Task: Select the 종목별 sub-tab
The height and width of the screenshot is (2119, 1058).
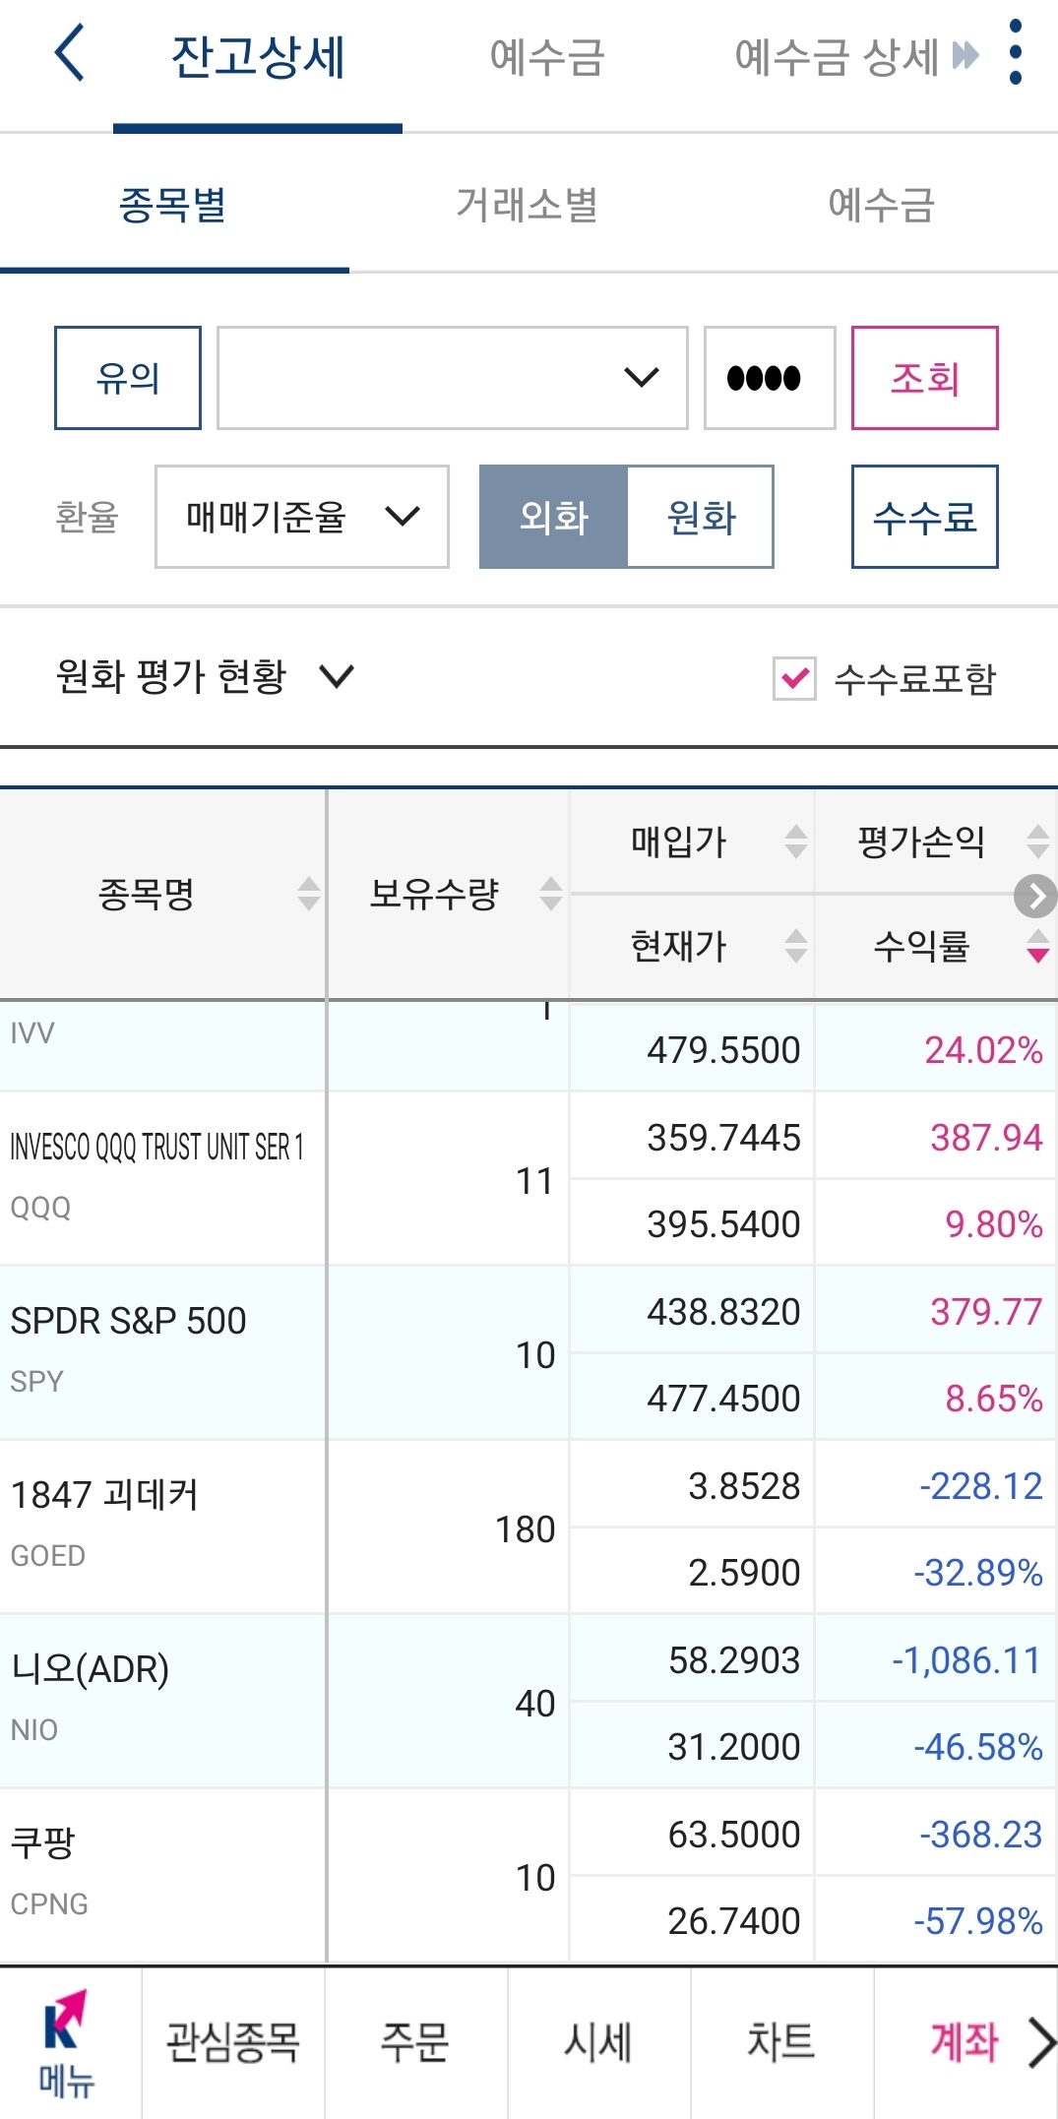Action: [x=173, y=206]
